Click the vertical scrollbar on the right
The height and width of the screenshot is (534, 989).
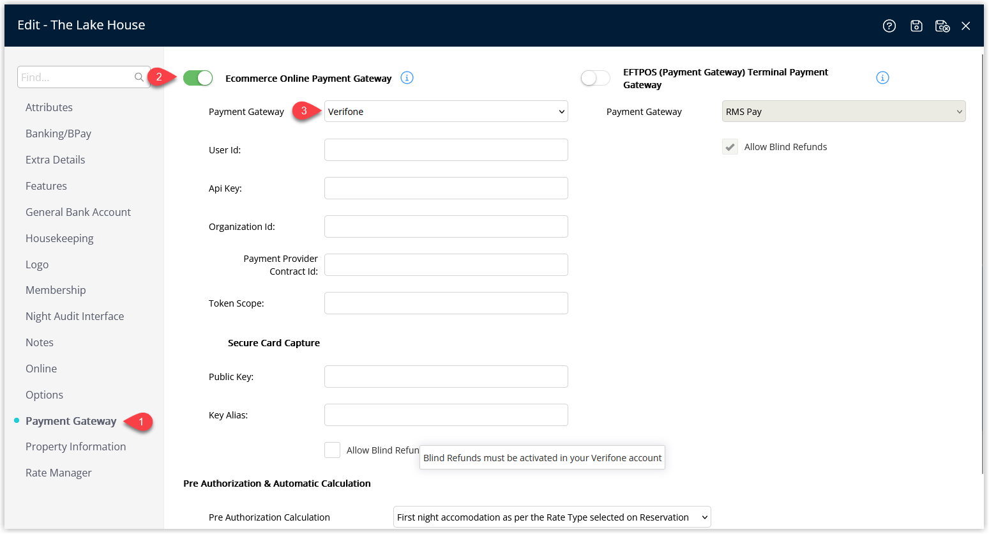(x=983, y=264)
